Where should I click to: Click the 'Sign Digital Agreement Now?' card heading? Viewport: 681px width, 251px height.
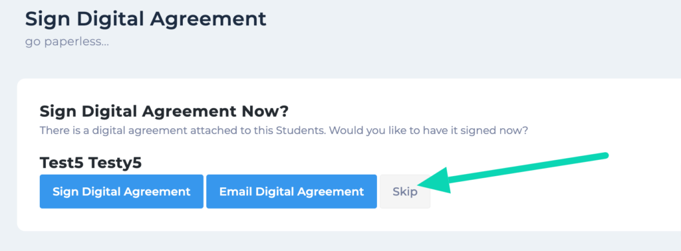click(164, 112)
